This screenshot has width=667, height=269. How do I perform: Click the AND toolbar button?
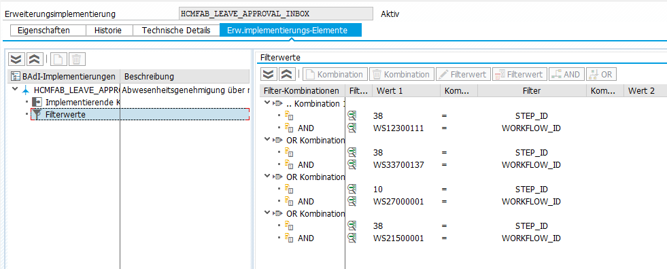(566, 74)
